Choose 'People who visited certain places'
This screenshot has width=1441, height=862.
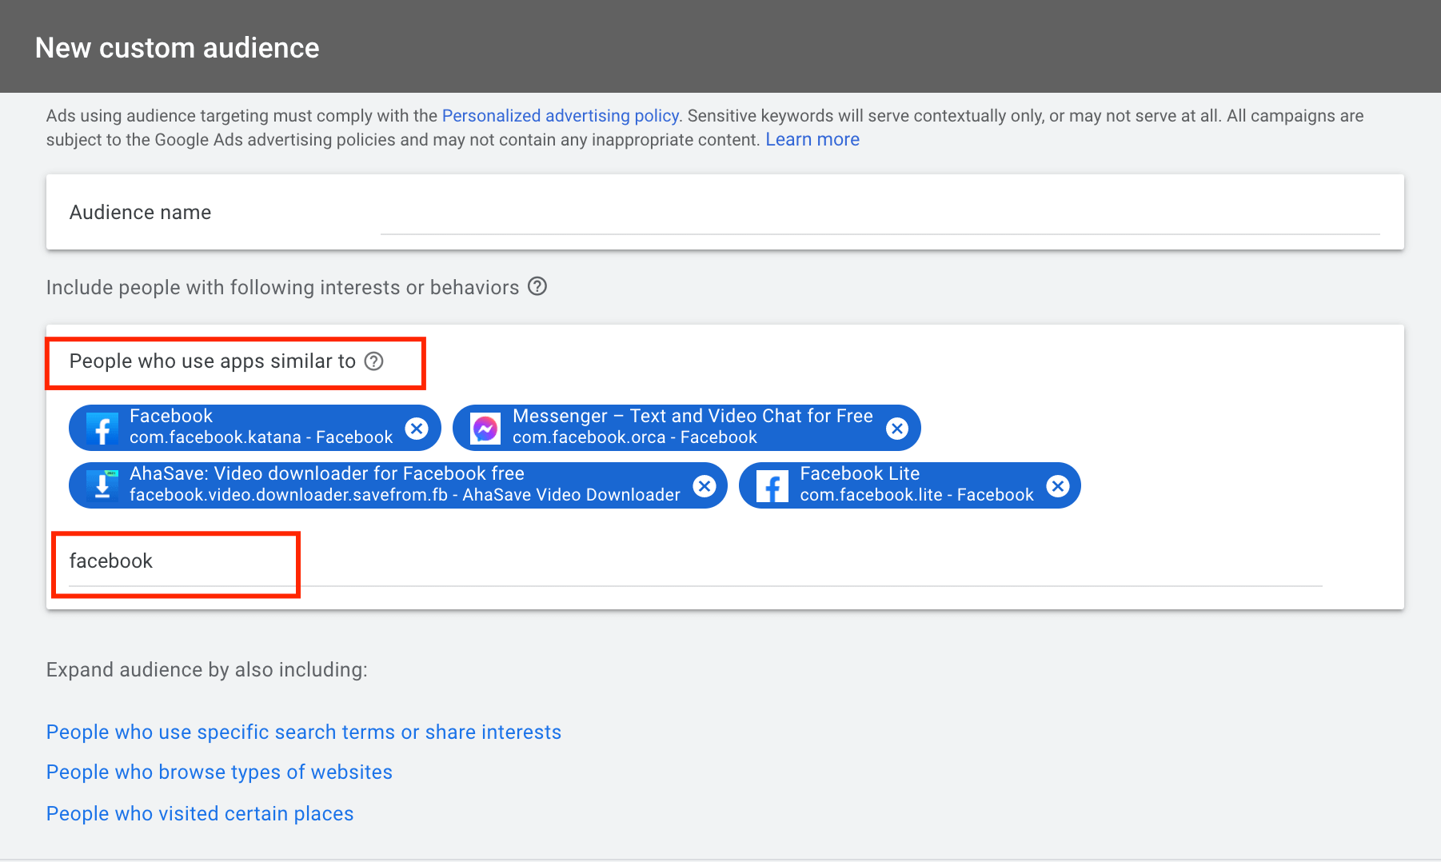200,813
